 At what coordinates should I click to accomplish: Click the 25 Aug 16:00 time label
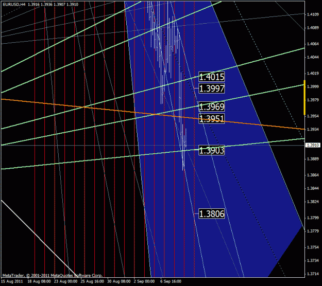(x=92, y=281)
